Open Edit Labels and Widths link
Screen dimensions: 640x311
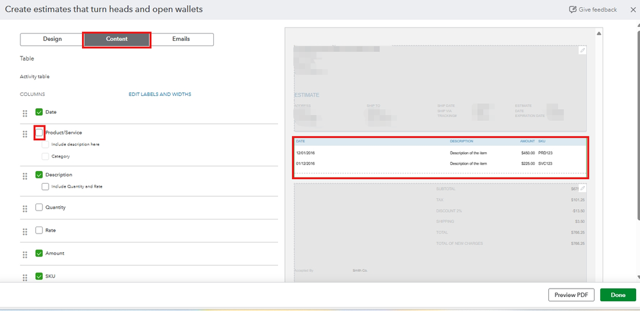click(160, 94)
